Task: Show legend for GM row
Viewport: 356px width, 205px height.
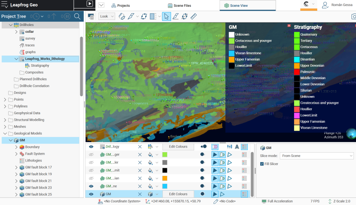Action: tap(244, 194)
